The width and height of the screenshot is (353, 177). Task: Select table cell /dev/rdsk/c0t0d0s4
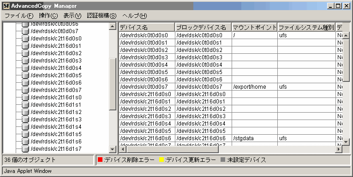tap(147, 65)
